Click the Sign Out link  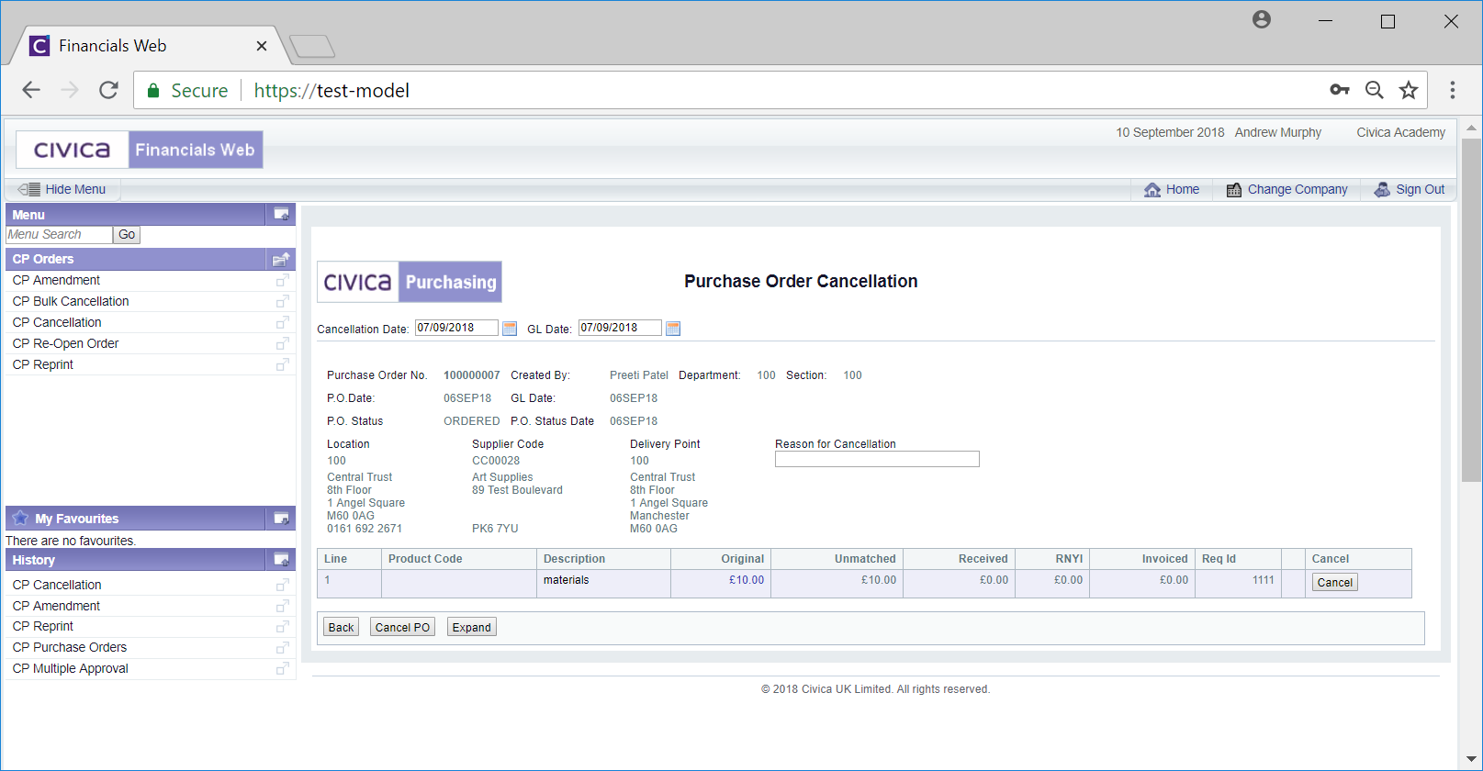[1421, 189]
